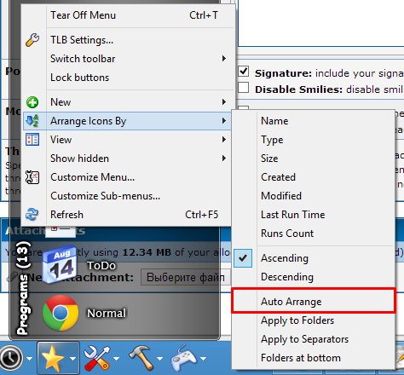
Task: Click the yellow star favorites icon
Action: pos(53,359)
